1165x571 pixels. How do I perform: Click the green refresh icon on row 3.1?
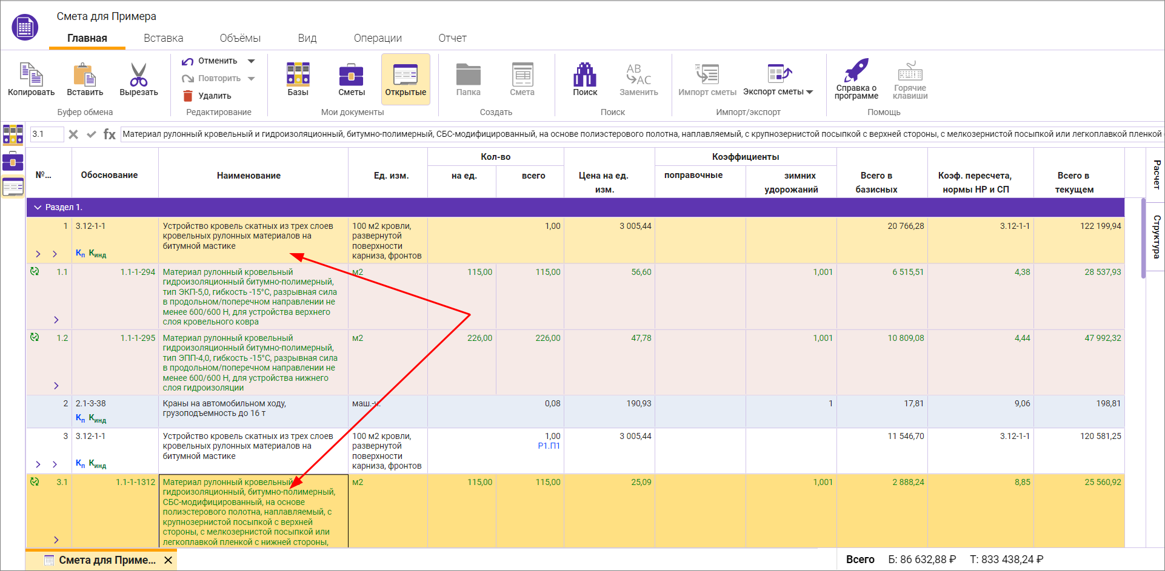click(35, 481)
